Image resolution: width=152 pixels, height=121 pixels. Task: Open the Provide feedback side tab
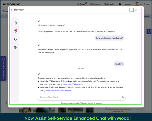[4, 68]
